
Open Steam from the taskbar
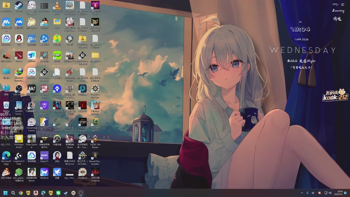tap(66, 193)
